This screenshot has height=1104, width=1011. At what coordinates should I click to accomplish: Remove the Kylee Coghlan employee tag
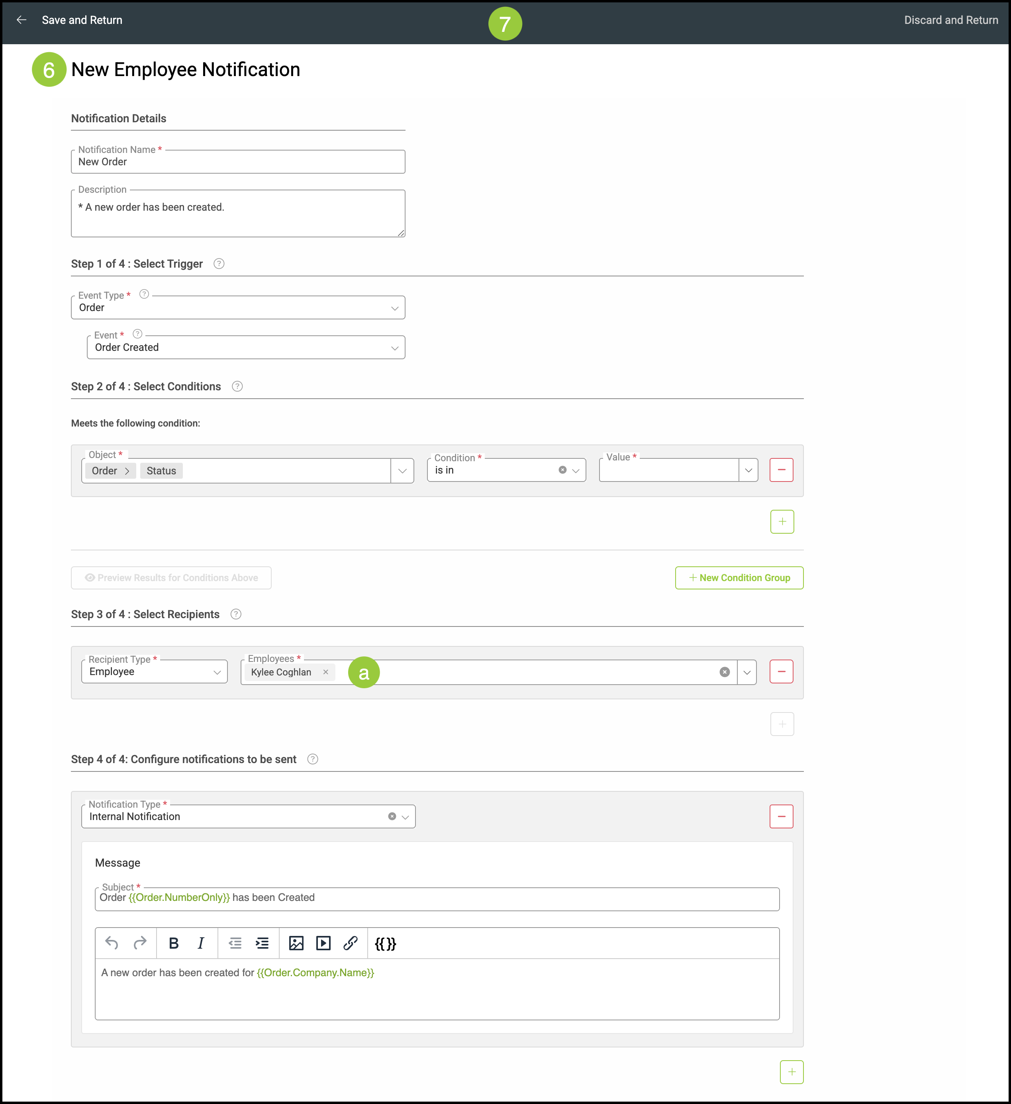[x=325, y=672]
